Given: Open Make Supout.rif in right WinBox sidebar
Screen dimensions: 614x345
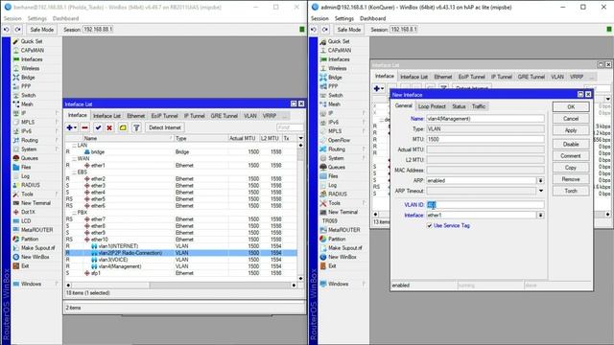Looking at the screenshot, I should tap(345, 248).
